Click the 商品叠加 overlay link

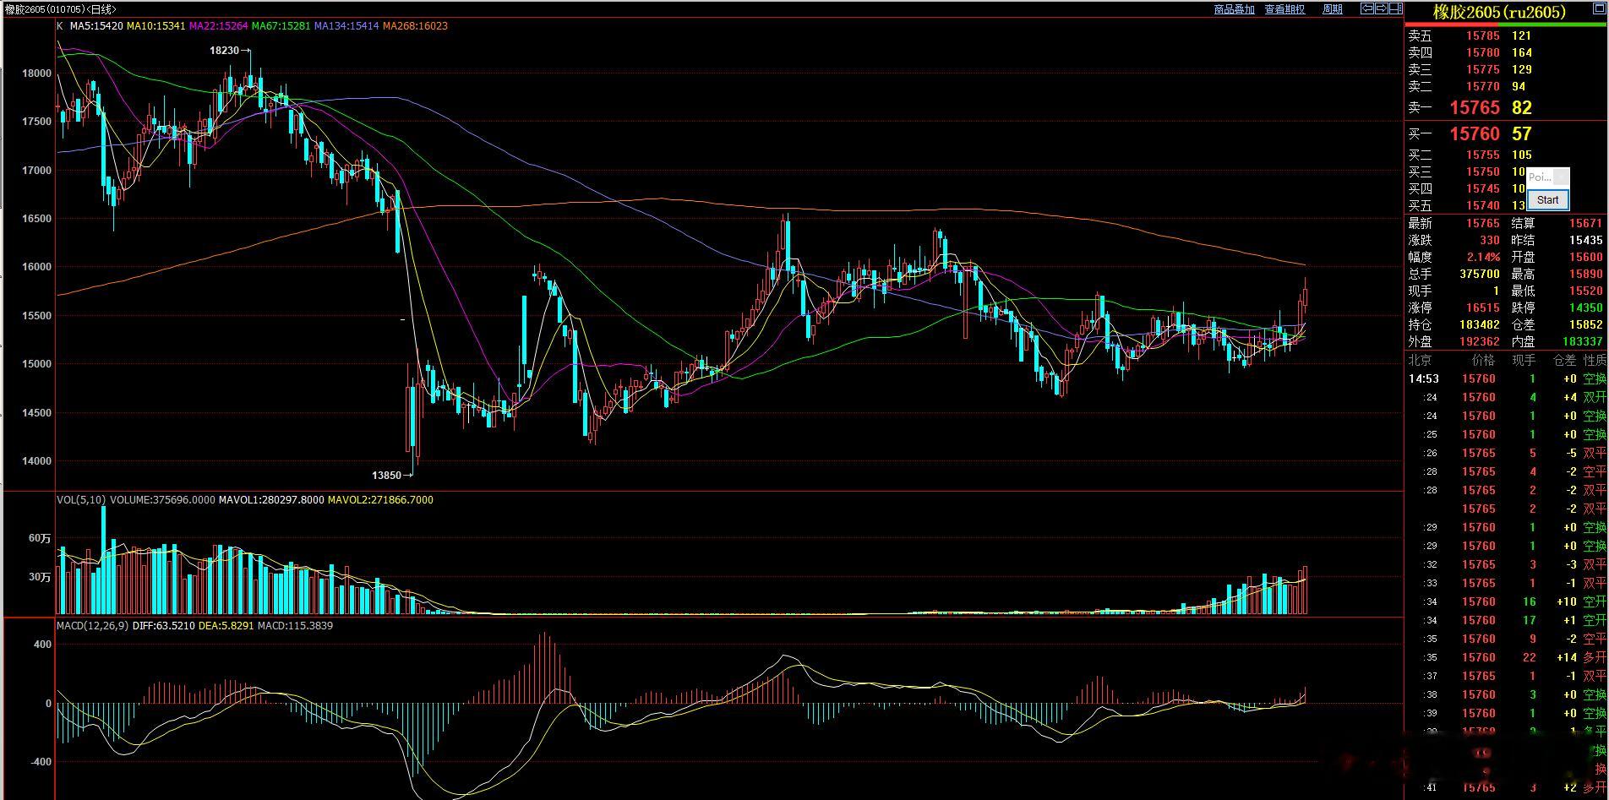click(1234, 9)
